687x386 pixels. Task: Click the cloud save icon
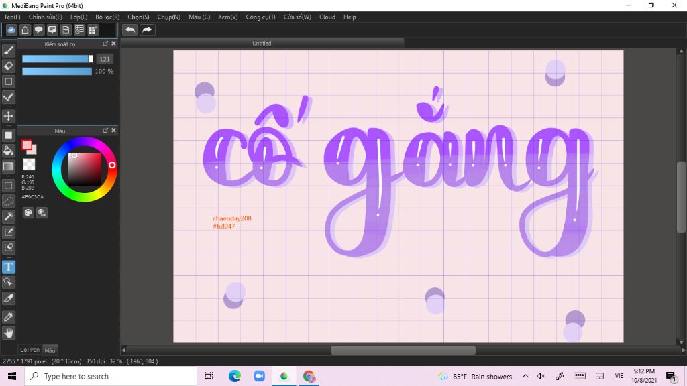(11, 29)
